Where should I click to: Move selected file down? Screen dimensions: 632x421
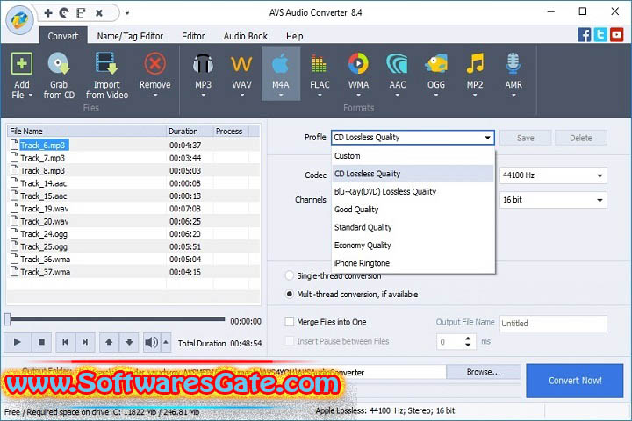point(129,342)
